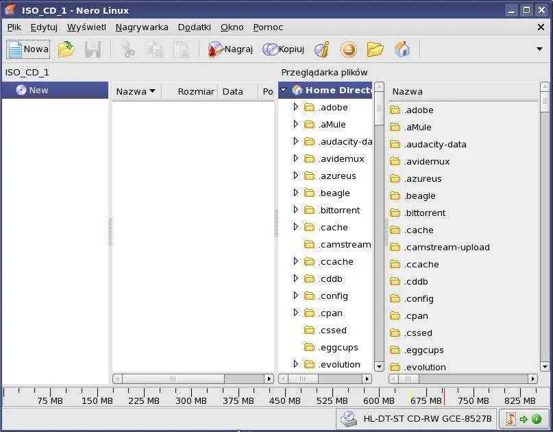553x432 pixels.
Task: Select .bittorrent in right file list
Action: point(417,213)
